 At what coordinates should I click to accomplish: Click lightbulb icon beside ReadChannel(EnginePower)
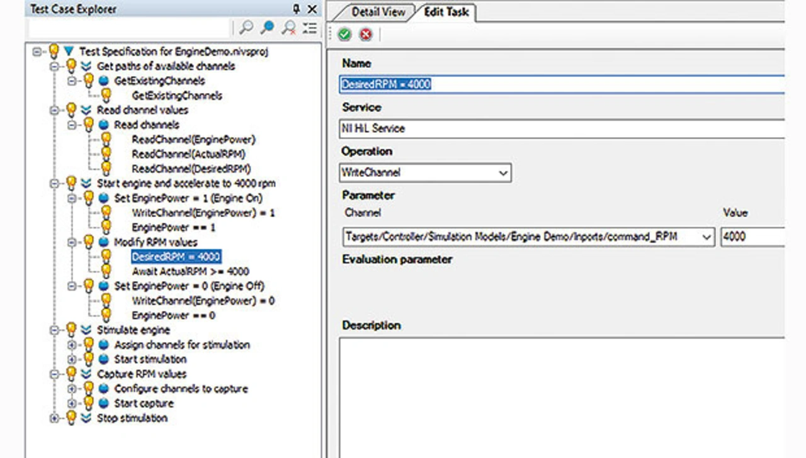pyautogui.click(x=106, y=140)
